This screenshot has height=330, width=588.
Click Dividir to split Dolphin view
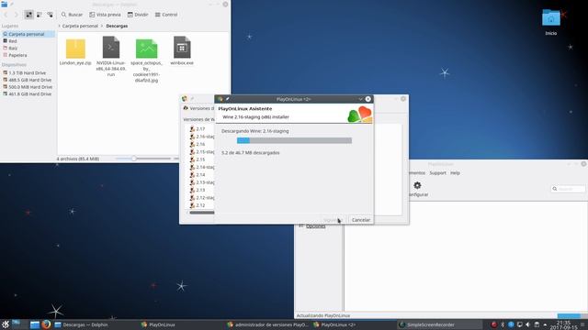138,15
